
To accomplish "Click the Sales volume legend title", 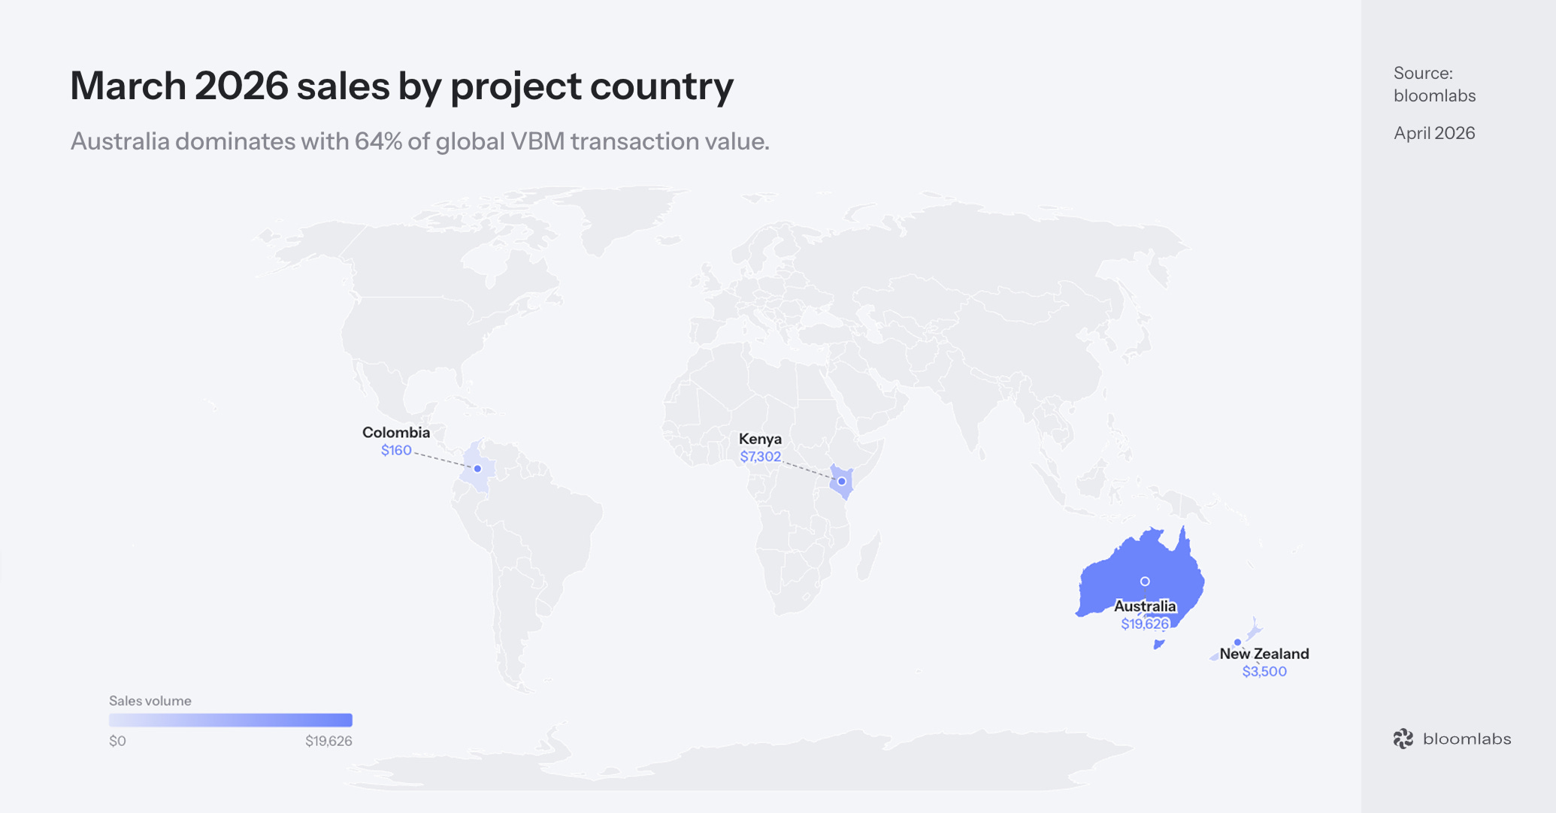I will point(150,701).
